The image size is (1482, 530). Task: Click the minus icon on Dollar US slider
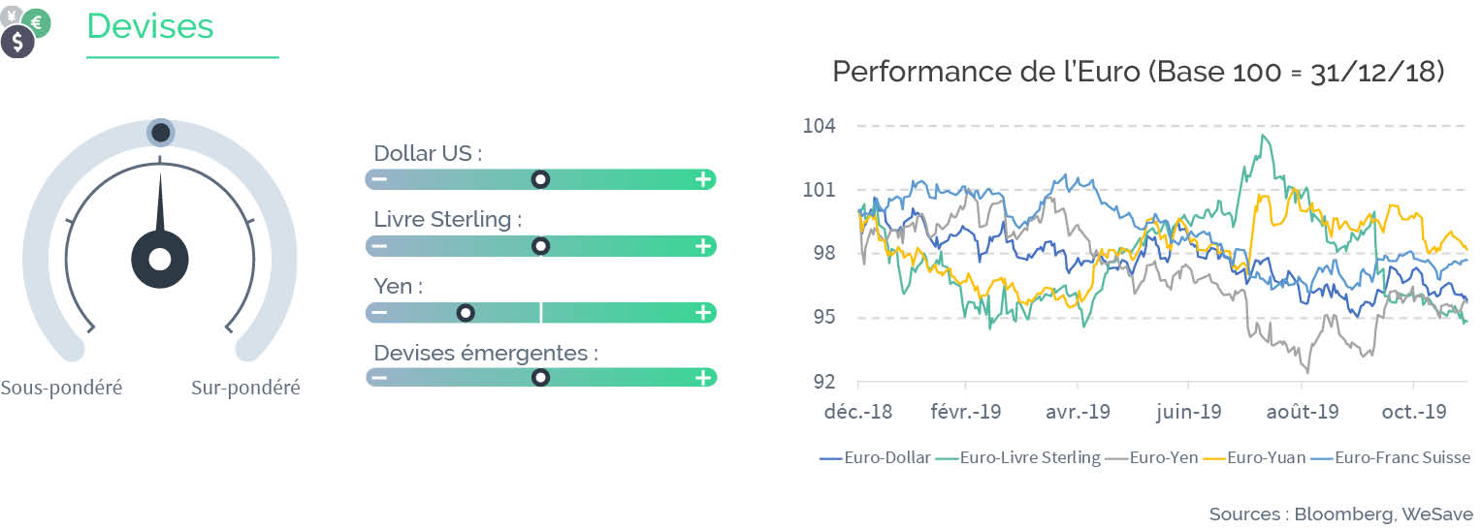tap(379, 179)
